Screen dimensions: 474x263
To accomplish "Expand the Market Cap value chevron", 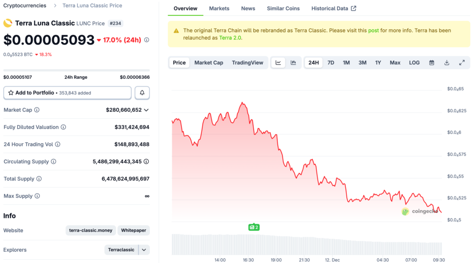I will point(146,110).
